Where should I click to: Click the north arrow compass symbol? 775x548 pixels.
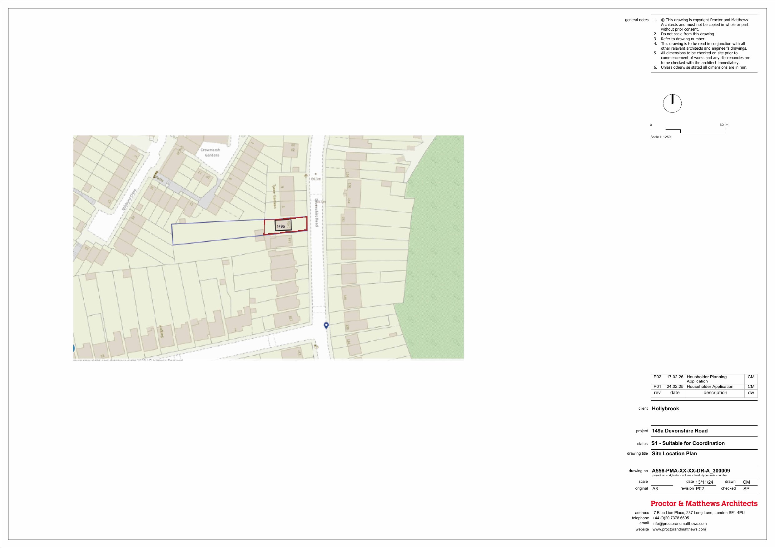pos(672,103)
